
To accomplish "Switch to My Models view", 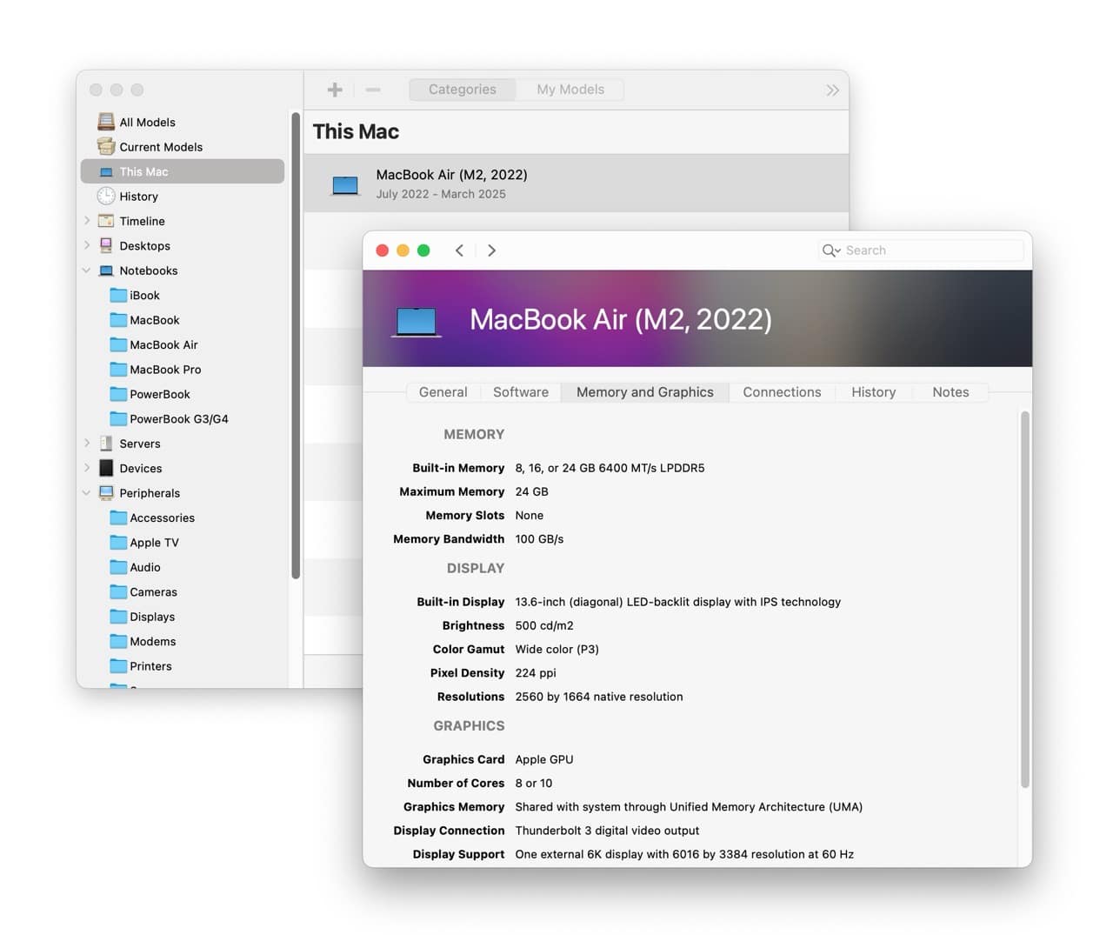I will [x=570, y=90].
